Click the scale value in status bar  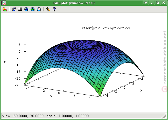coord(68,116)
